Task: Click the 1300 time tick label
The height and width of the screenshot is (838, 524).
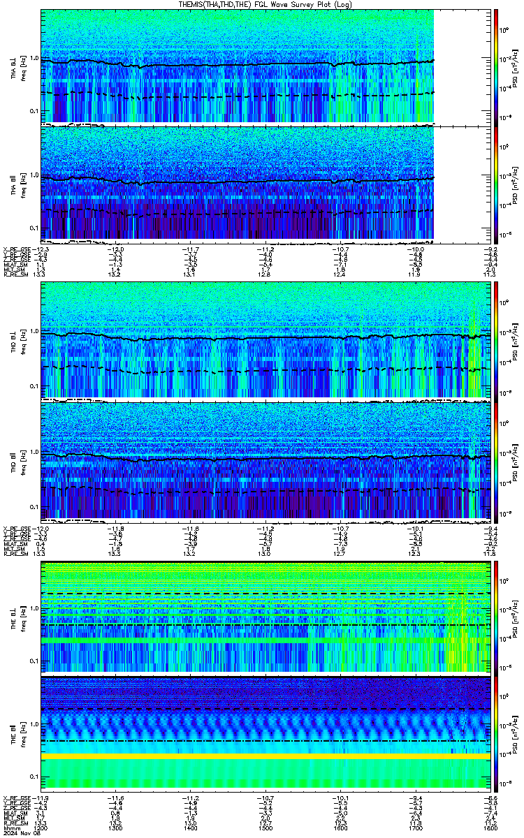Action: (116, 827)
